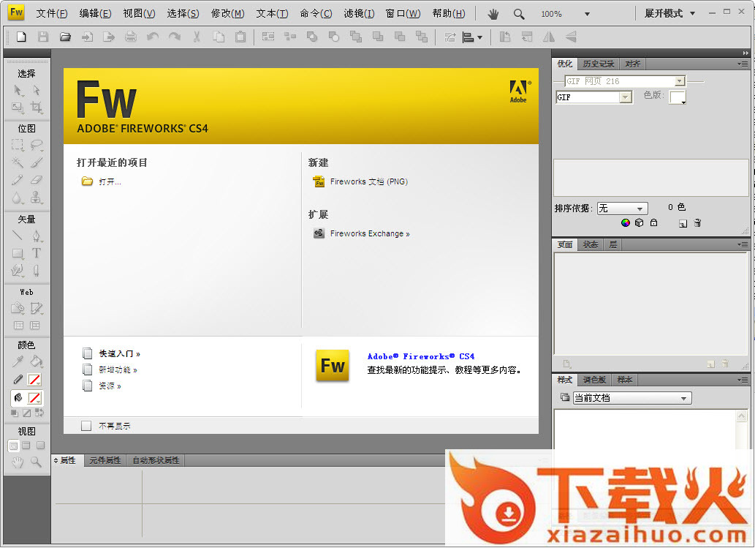This screenshot has width=755, height=548.
Task: Select the Scale tool
Action: point(18,108)
